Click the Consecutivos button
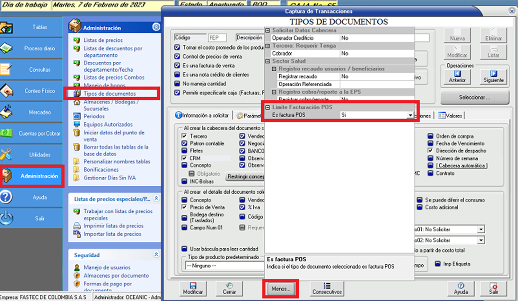The width and height of the screenshot is (518, 301). (x=327, y=289)
